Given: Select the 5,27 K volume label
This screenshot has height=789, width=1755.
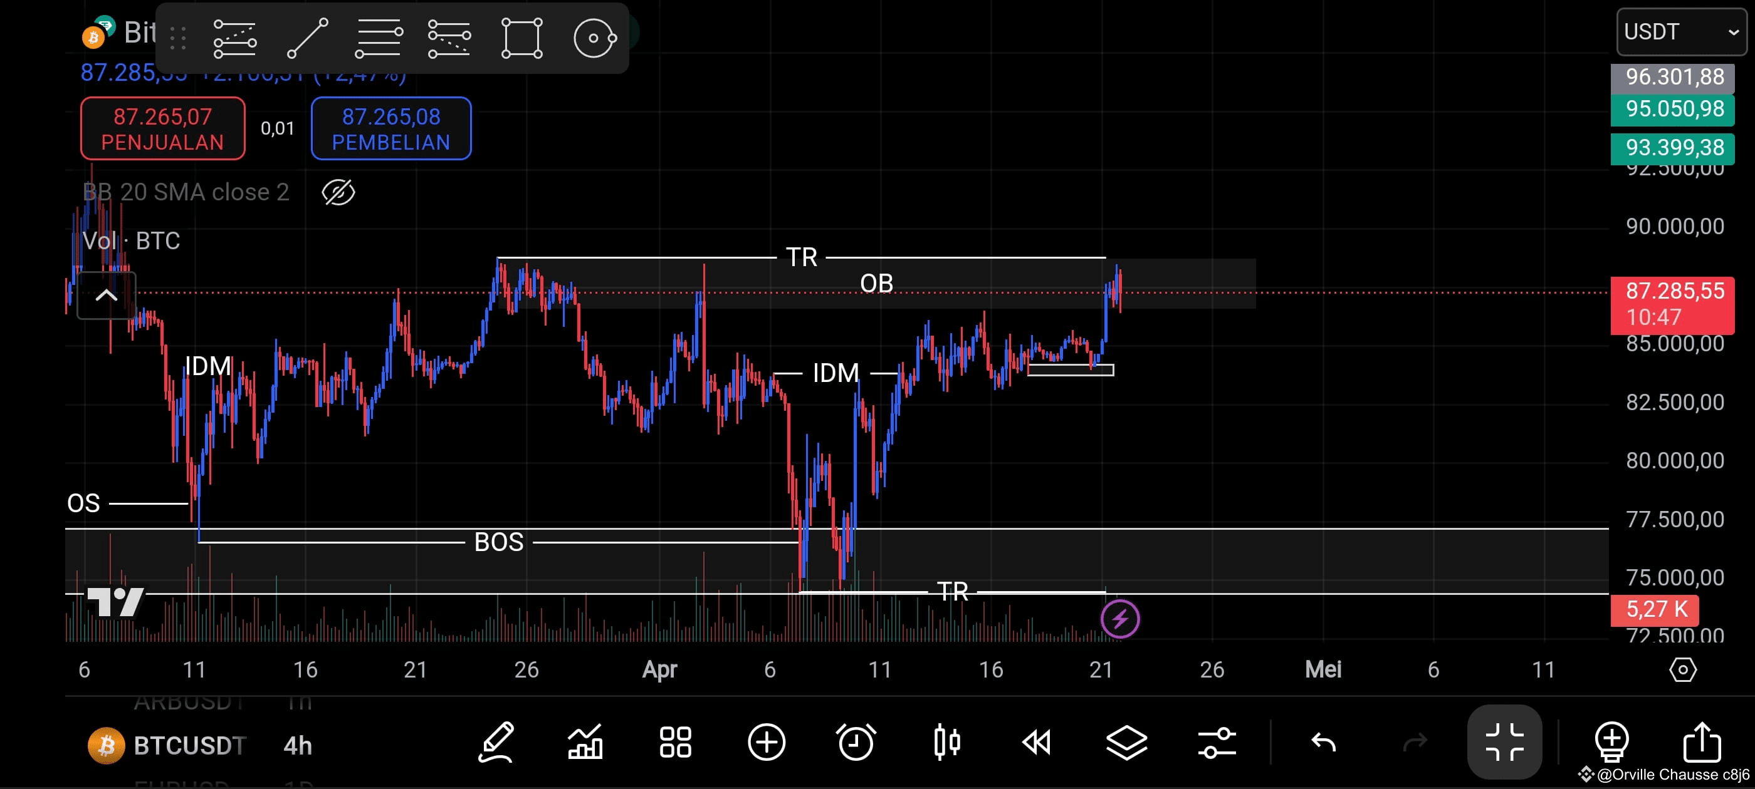Looking at the screenshot, I should click(1654, 609).
